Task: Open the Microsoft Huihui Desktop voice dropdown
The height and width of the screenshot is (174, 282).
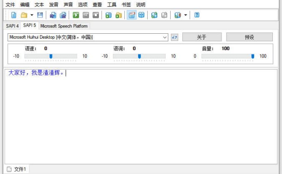Action: coord(88,37)
